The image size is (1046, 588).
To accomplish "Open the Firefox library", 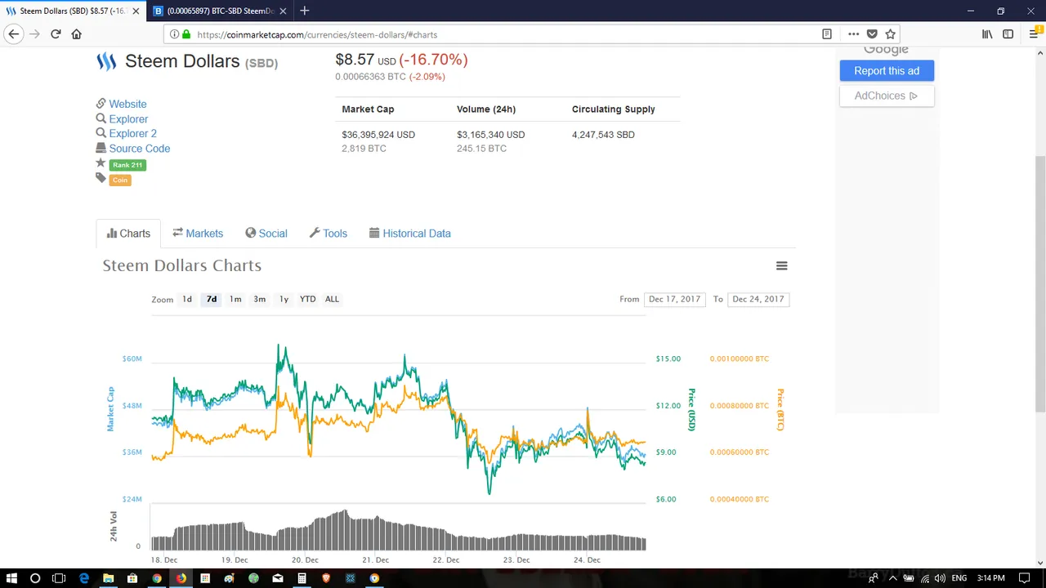I will click(987, 34).
